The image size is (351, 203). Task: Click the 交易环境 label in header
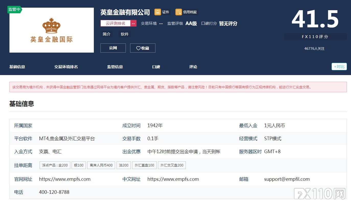tap(149, 23)
